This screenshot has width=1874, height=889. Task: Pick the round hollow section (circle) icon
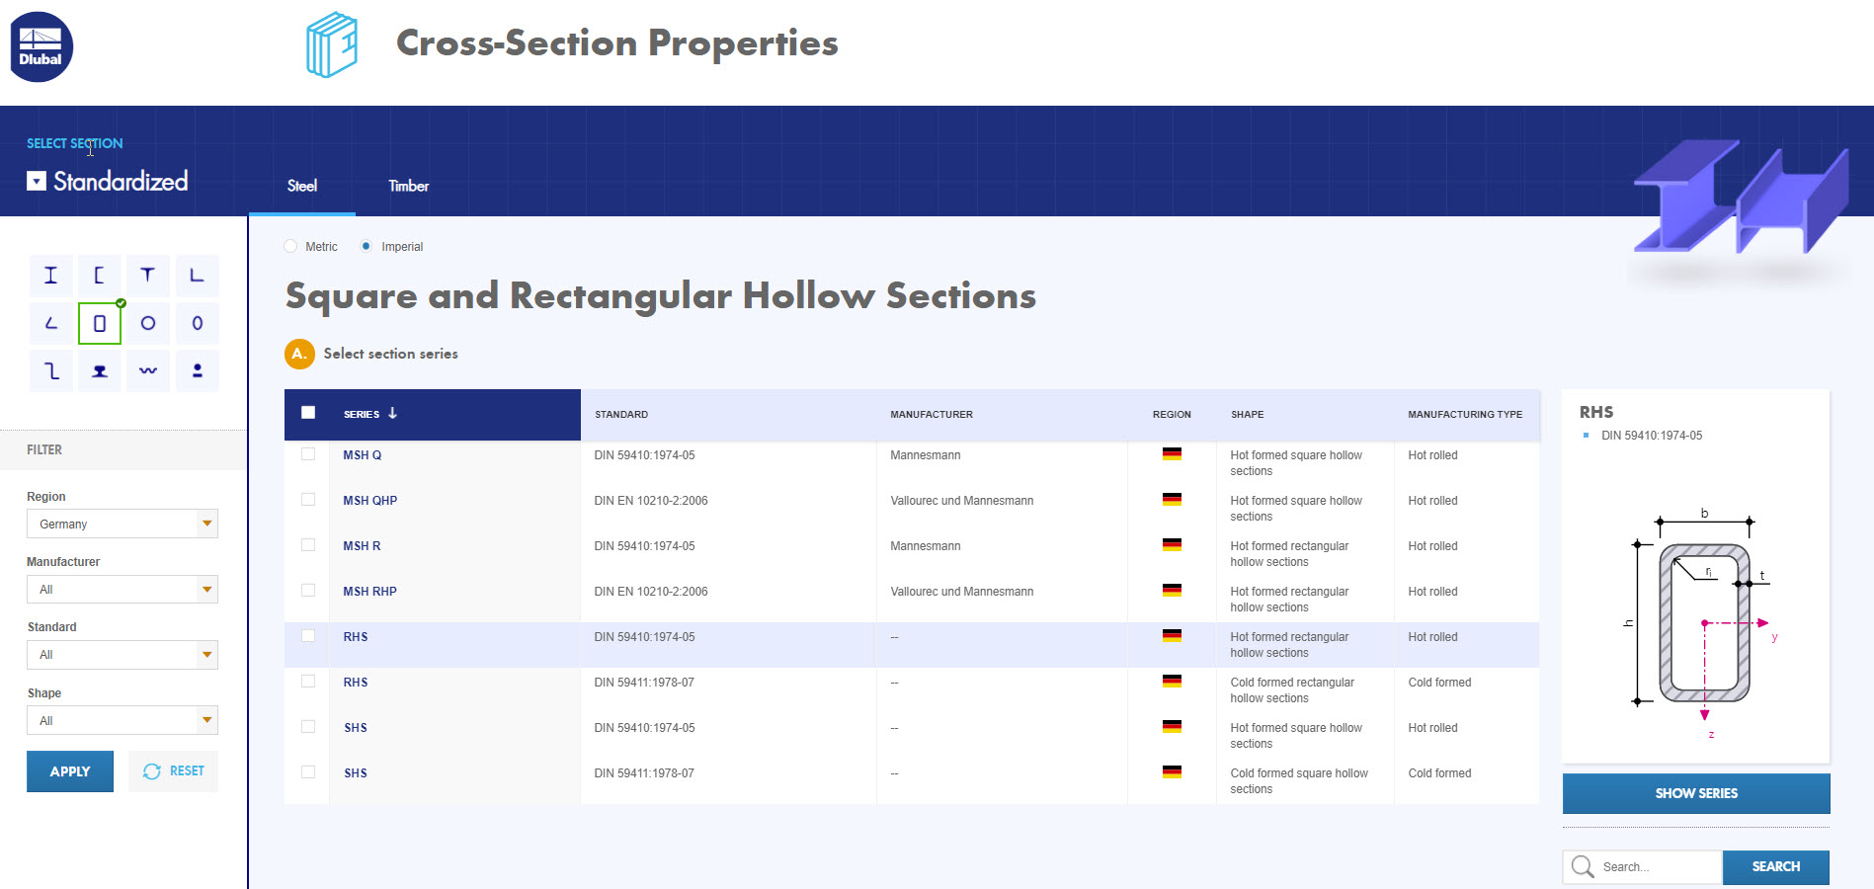point(147,323)
